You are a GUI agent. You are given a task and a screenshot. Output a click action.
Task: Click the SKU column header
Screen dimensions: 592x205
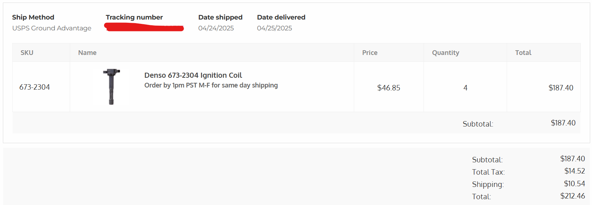[x=27, y=53]
